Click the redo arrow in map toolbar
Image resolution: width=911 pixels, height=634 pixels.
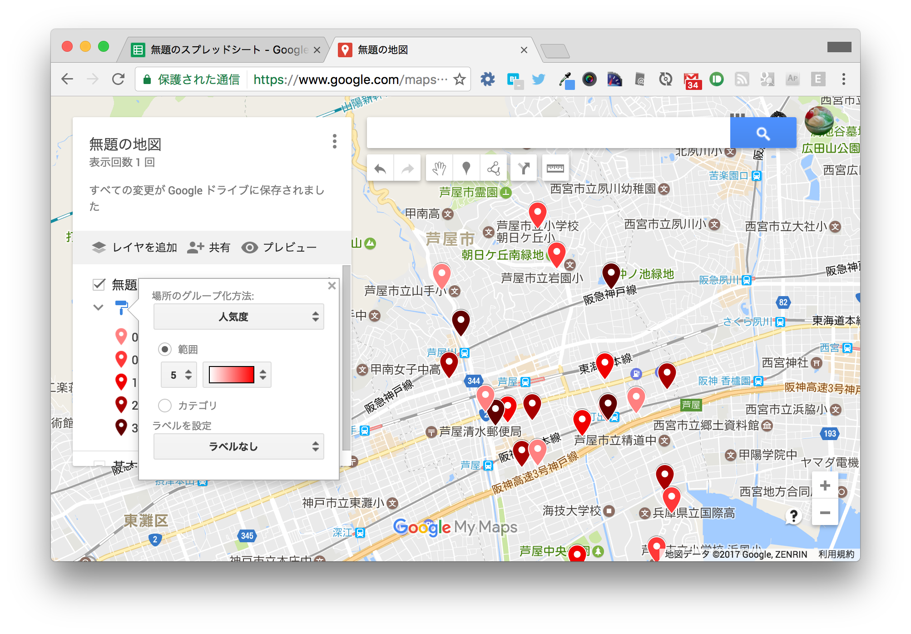click(x=407, y=169)
